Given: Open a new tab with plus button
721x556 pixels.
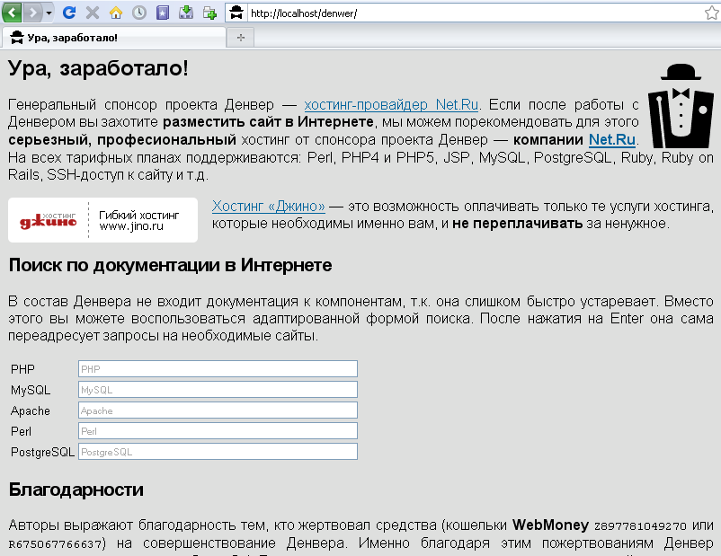Looking at the screenshot, I should click(241, 38).
